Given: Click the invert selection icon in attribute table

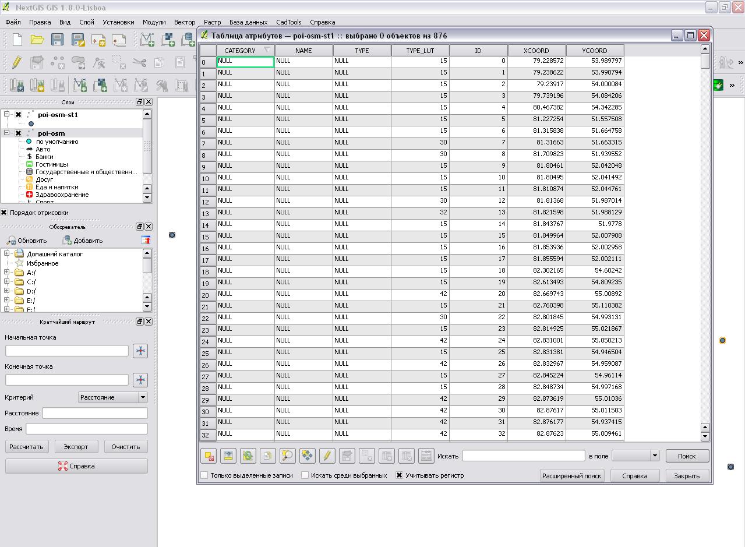Looking at the screenshot, I should click(x=248, y=456).
